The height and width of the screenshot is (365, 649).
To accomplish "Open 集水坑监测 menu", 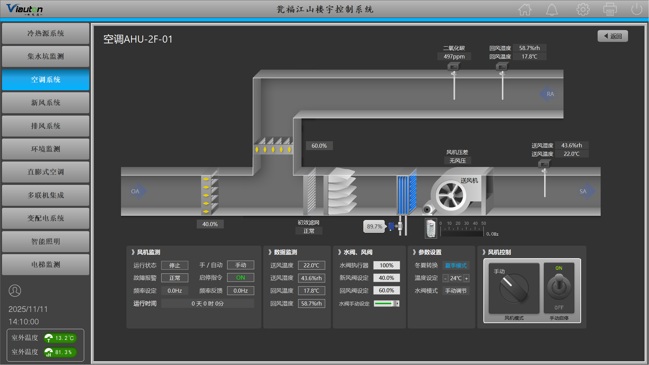I will click(x=46, y=56).
